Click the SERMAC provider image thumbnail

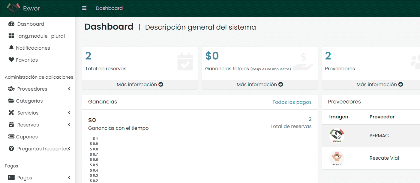click(x=337, y=136)
